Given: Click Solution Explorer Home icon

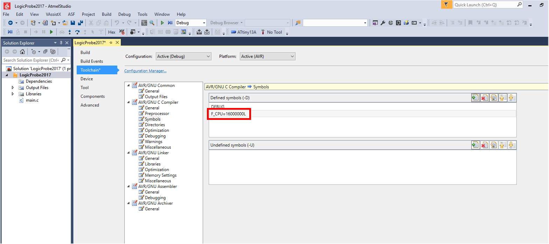Looking at the screenshot, I should [22, 52].
